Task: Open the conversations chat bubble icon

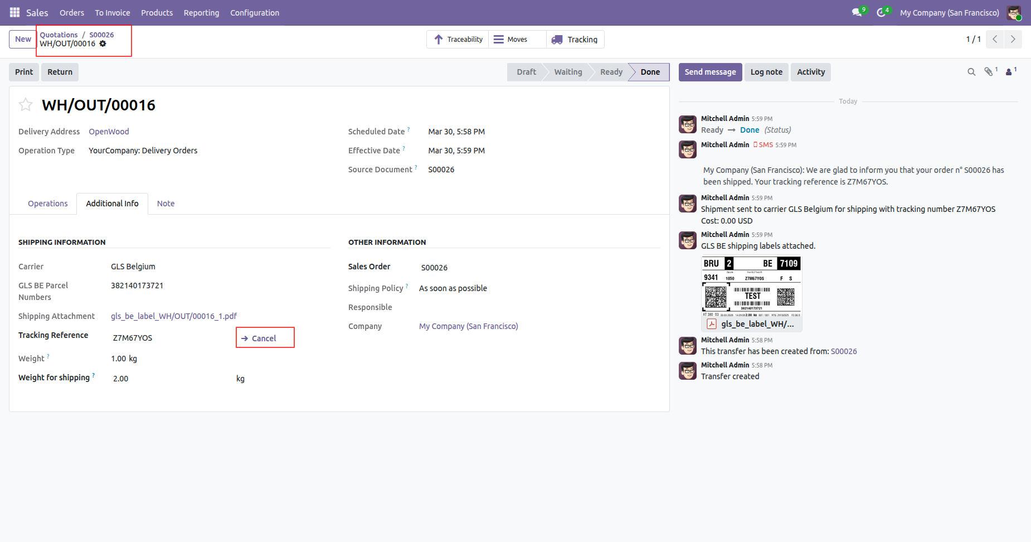Action: pyautogui.click(x=857, y=12)
